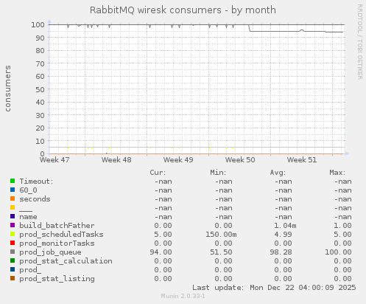Click the 'name' legend label

(x=28, y=217)
